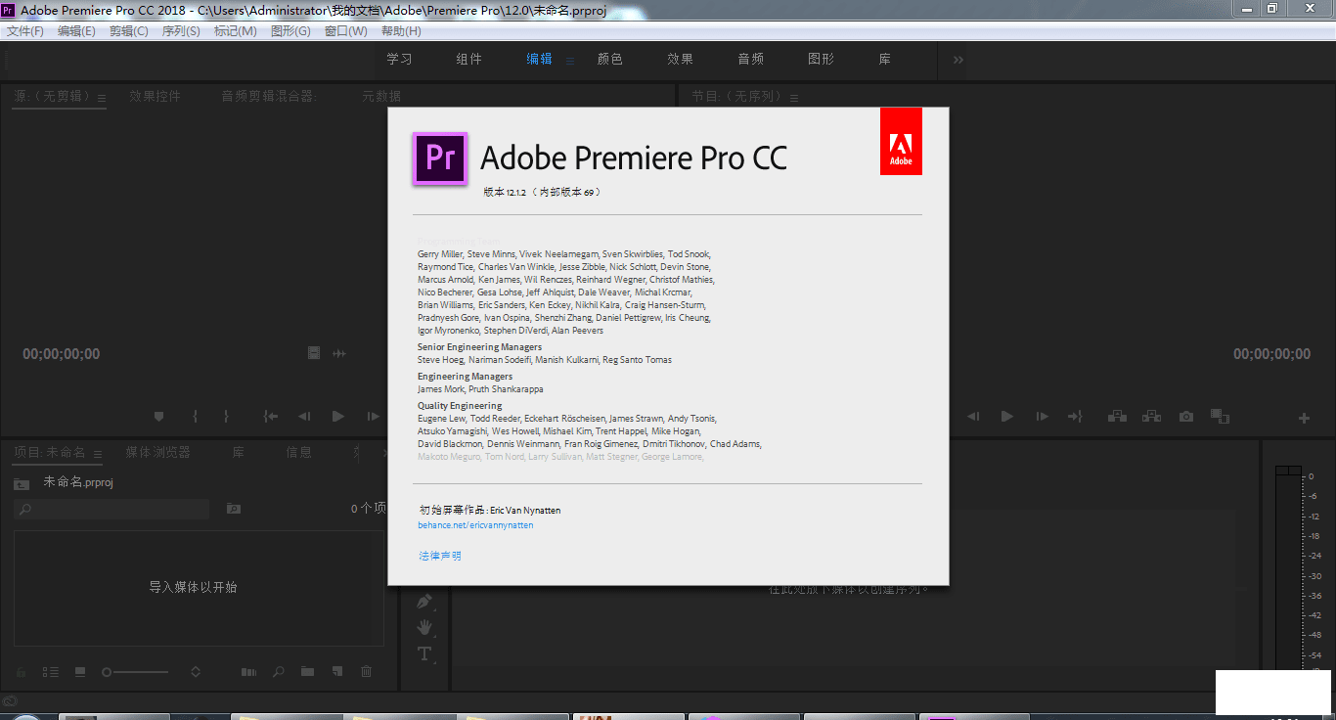Open the 编辑 workspace menu icon
1336x720 pixels.
point(570,61)
